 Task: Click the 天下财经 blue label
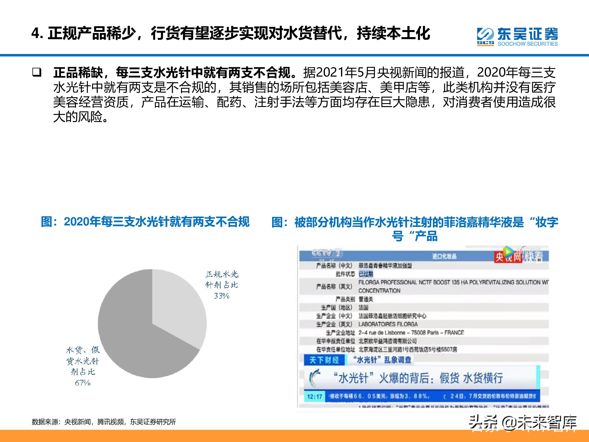(x=324, y=360)
